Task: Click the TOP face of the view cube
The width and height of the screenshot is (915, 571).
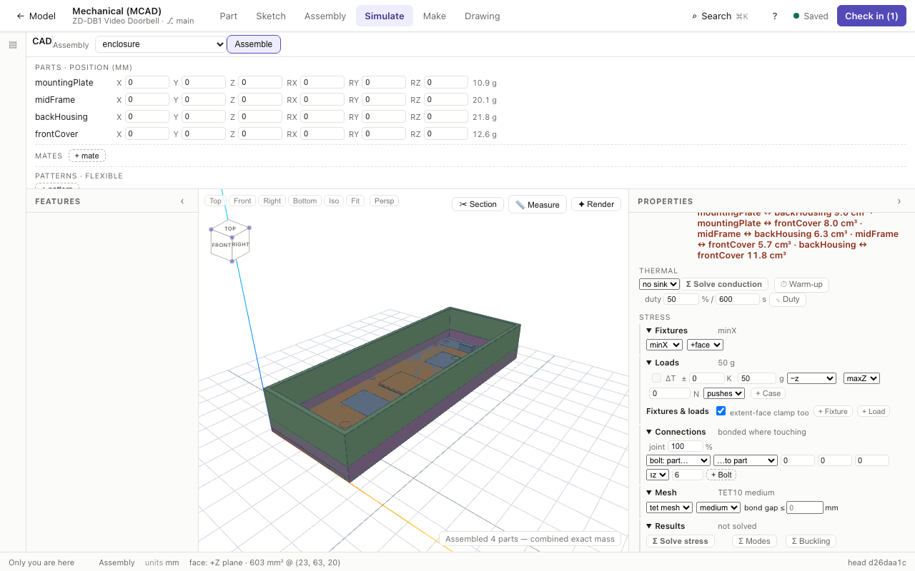Action: [x=230, y=229]
